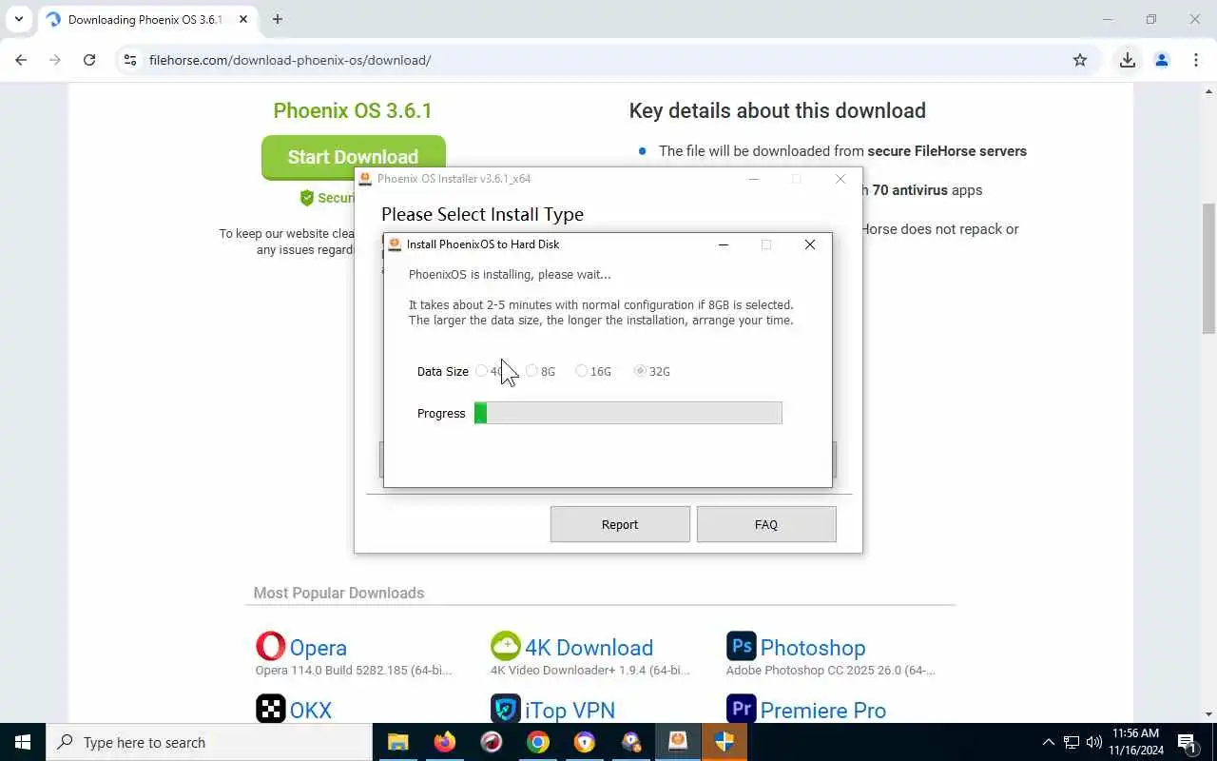Minimize the Install PhoenixOS to Hard Disk dialog
Viewport: 1217px width, 761px height.
(x=724, y=244)
